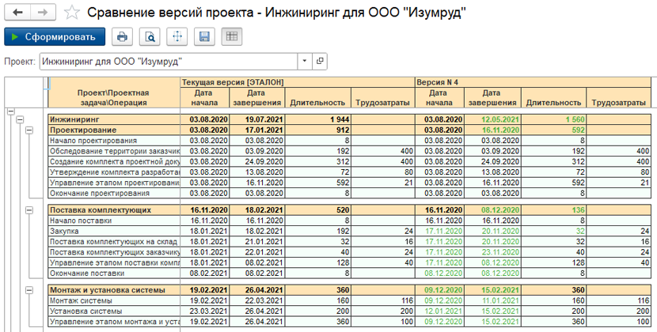Collapse the Инжиниринг group
This screenshot has width=657, height=332.
20,119
